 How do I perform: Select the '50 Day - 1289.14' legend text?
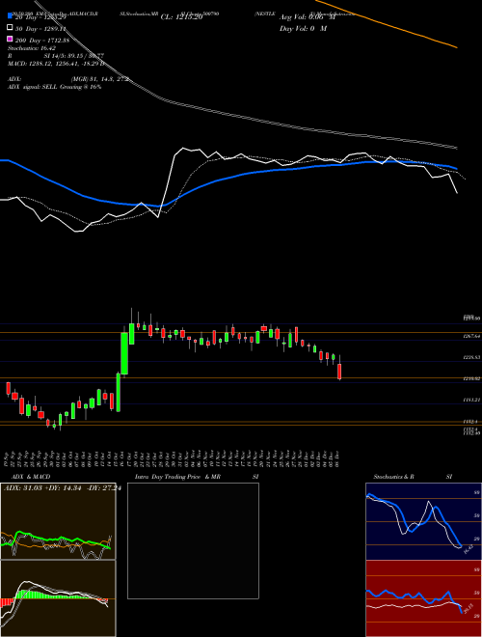40,28
